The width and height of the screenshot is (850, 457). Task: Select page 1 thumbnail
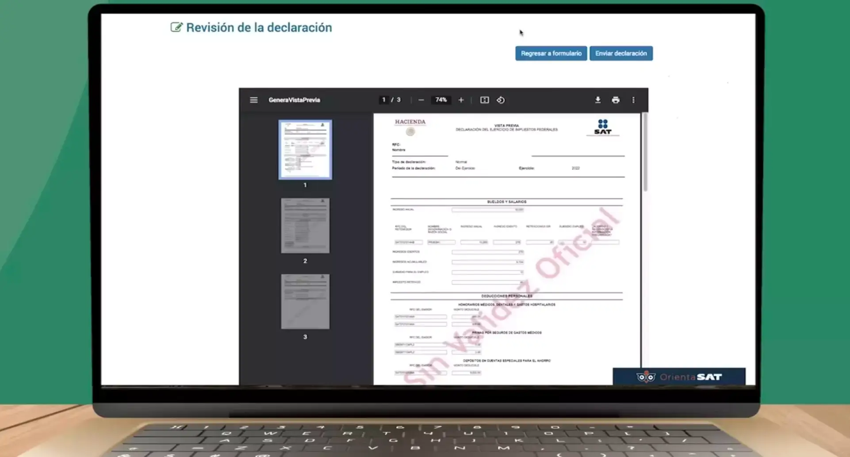click(x=305, y=150)
